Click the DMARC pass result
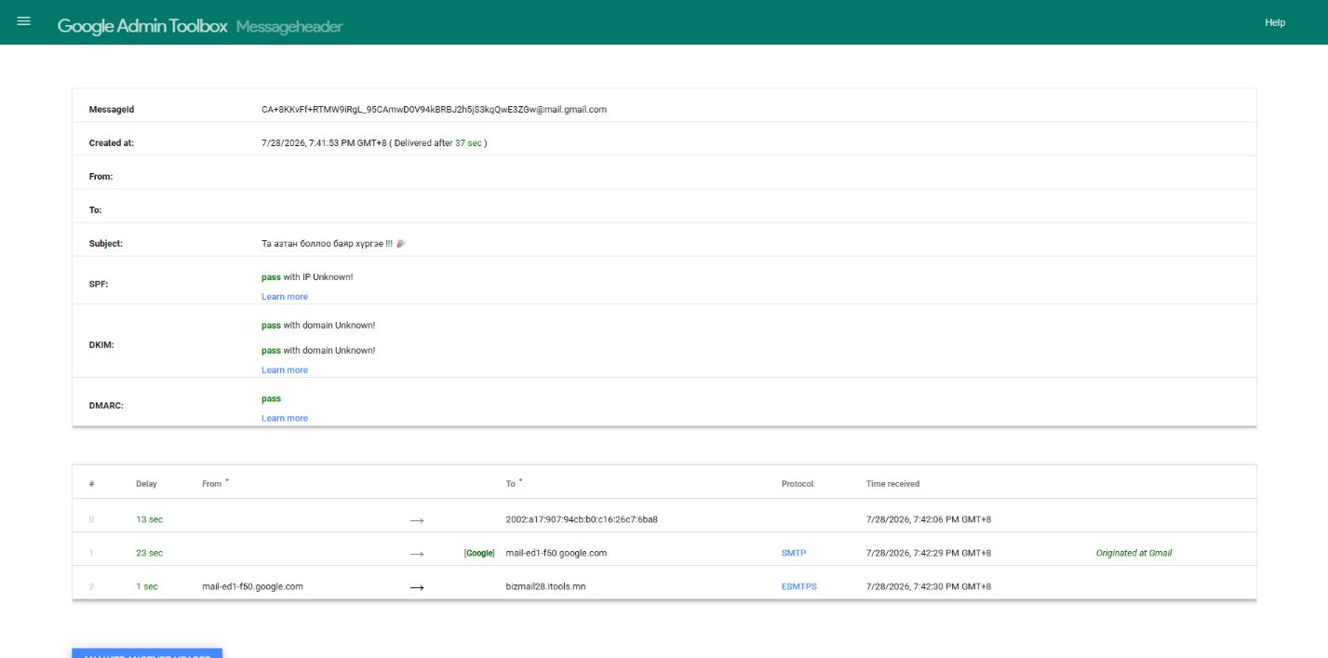1328x658 pixels. [271, 399]
